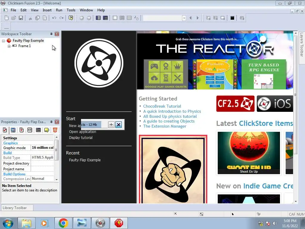Open the View menu
Viewport: 305px width, 229px height.
tap(35, 10)
